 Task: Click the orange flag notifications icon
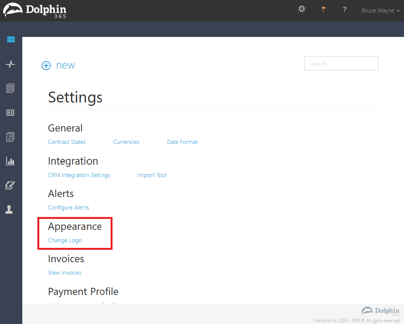[x=324, y=9]
